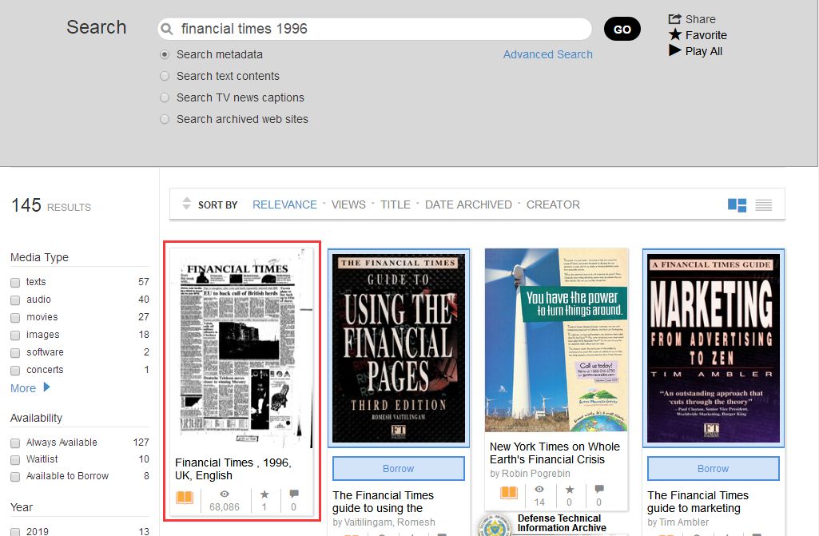Click book icon on New York Times card
Image resolution: width=819 pixels, height=536 pixels.
509,492
